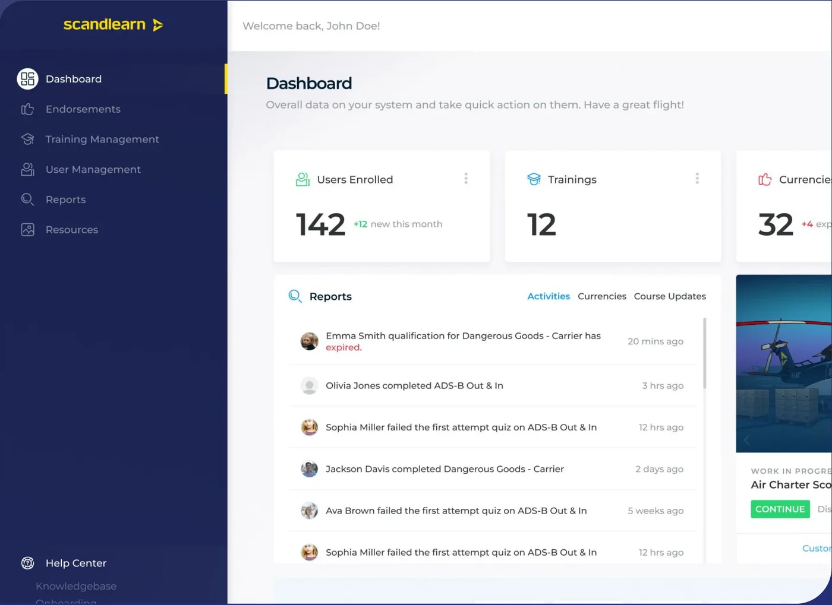This screenshot has width=832, height=605.
Task: Click the Trainings blue cap icon
Action: pyautogui.click(x=534, y=179)
